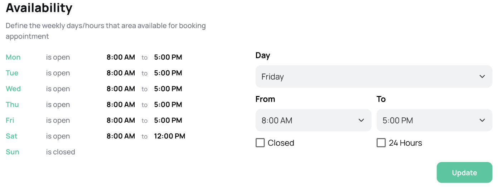Select the Sat day label
The image size is (498, 187).
[11, 136]
